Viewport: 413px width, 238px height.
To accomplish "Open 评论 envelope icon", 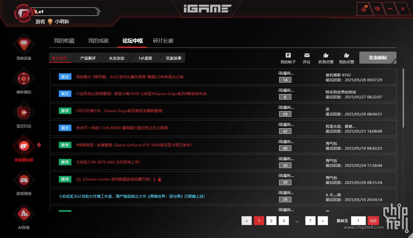I will pos(307,55).
